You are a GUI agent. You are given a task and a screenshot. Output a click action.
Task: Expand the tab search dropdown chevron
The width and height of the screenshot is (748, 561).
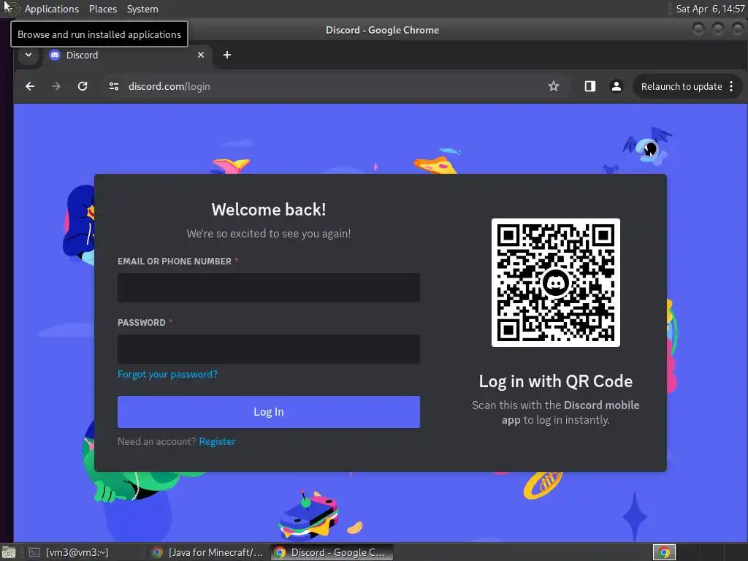pyautogui.click(x=28, y=55)
